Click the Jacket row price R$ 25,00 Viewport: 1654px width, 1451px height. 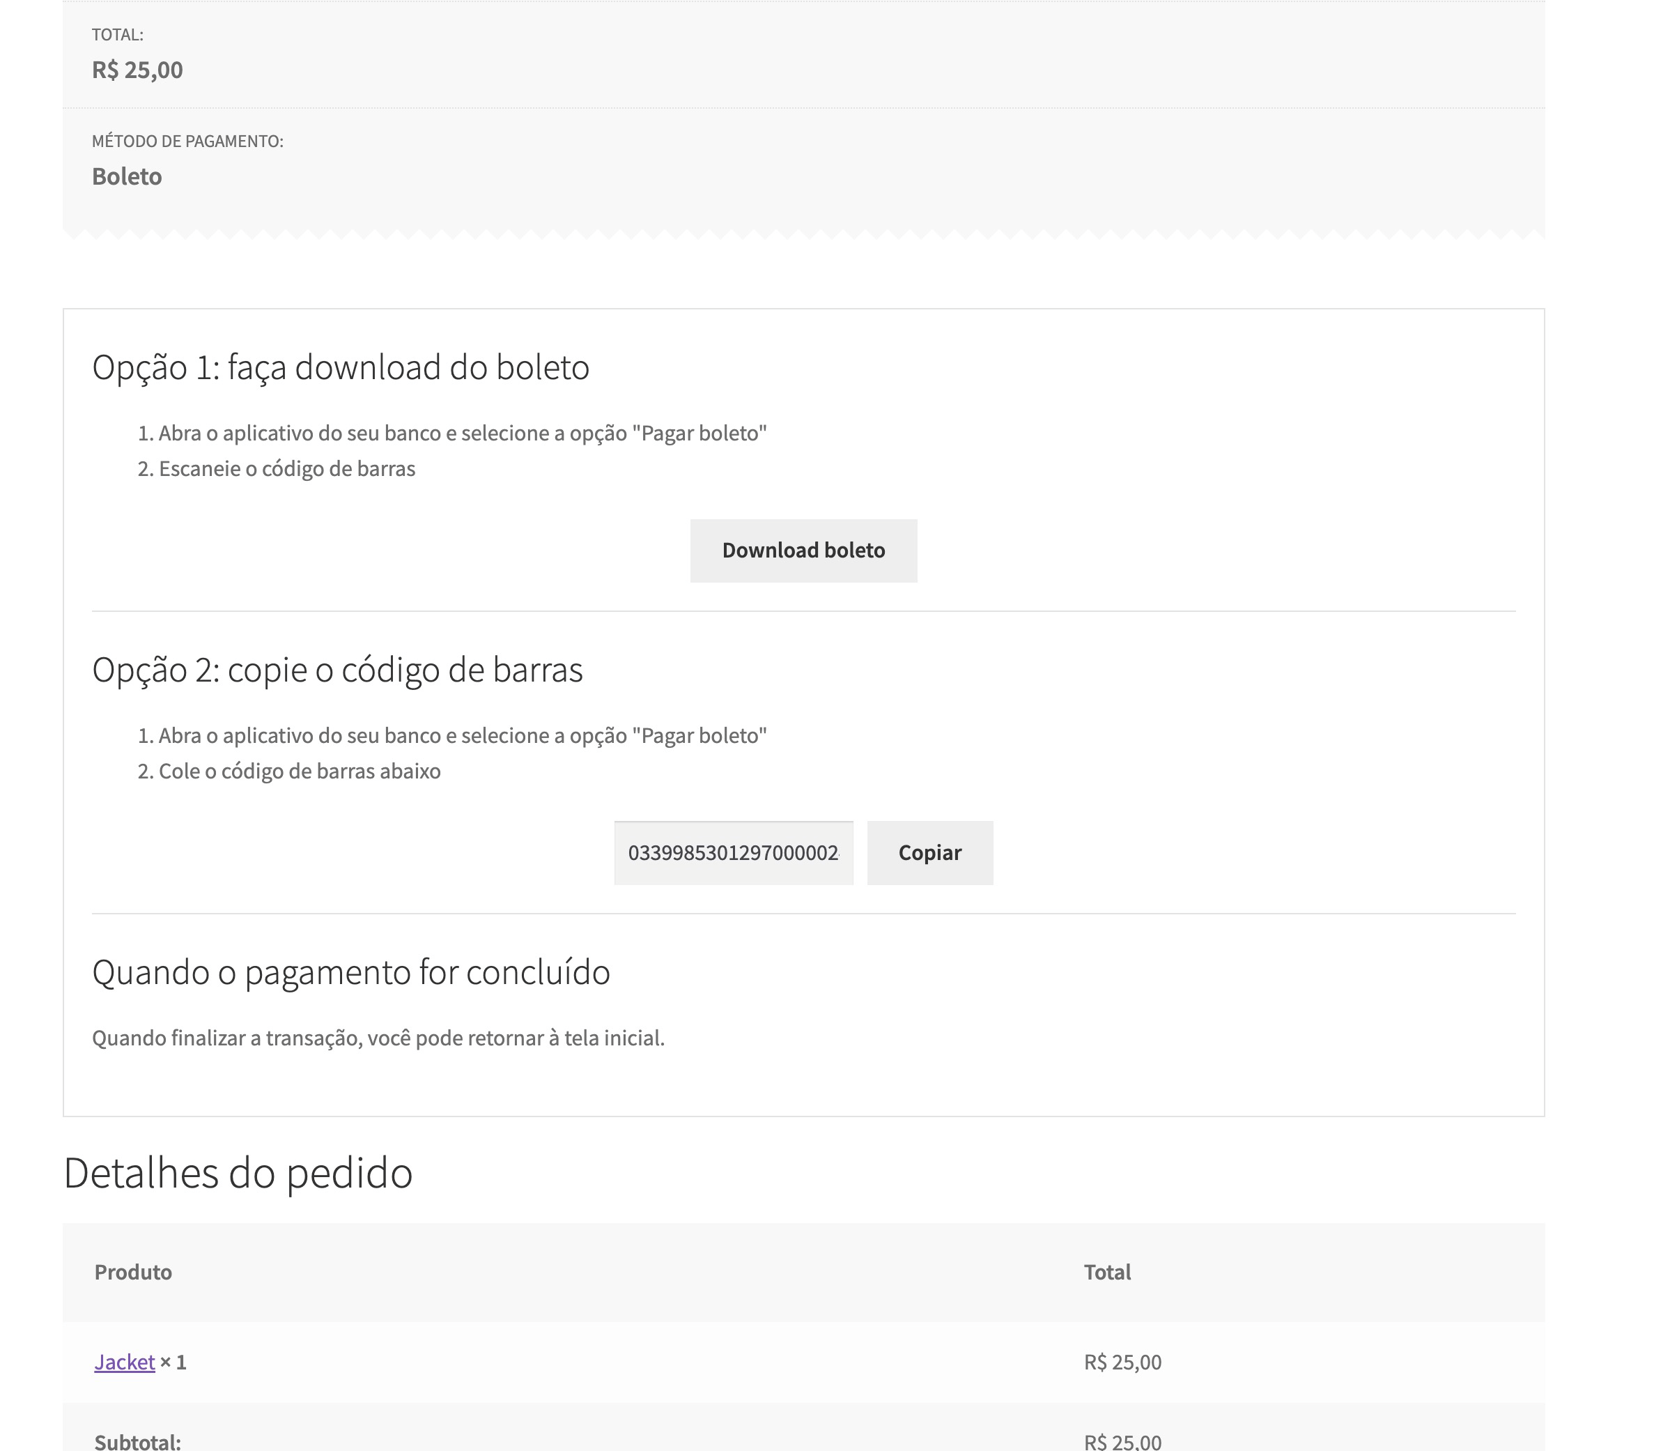[1122, 1362]
